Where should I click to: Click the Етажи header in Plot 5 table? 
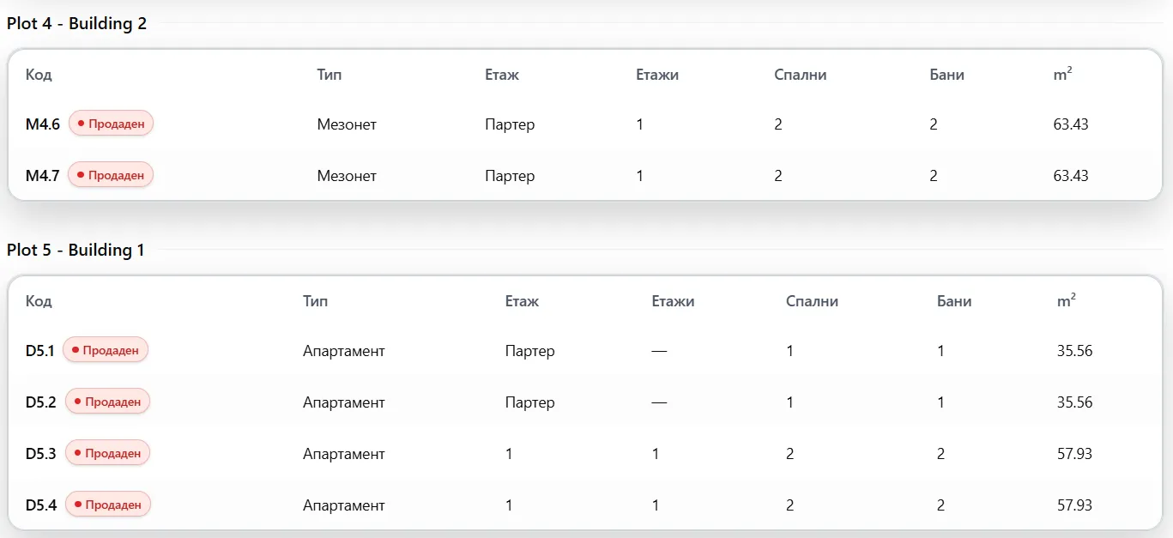point(674,301)
